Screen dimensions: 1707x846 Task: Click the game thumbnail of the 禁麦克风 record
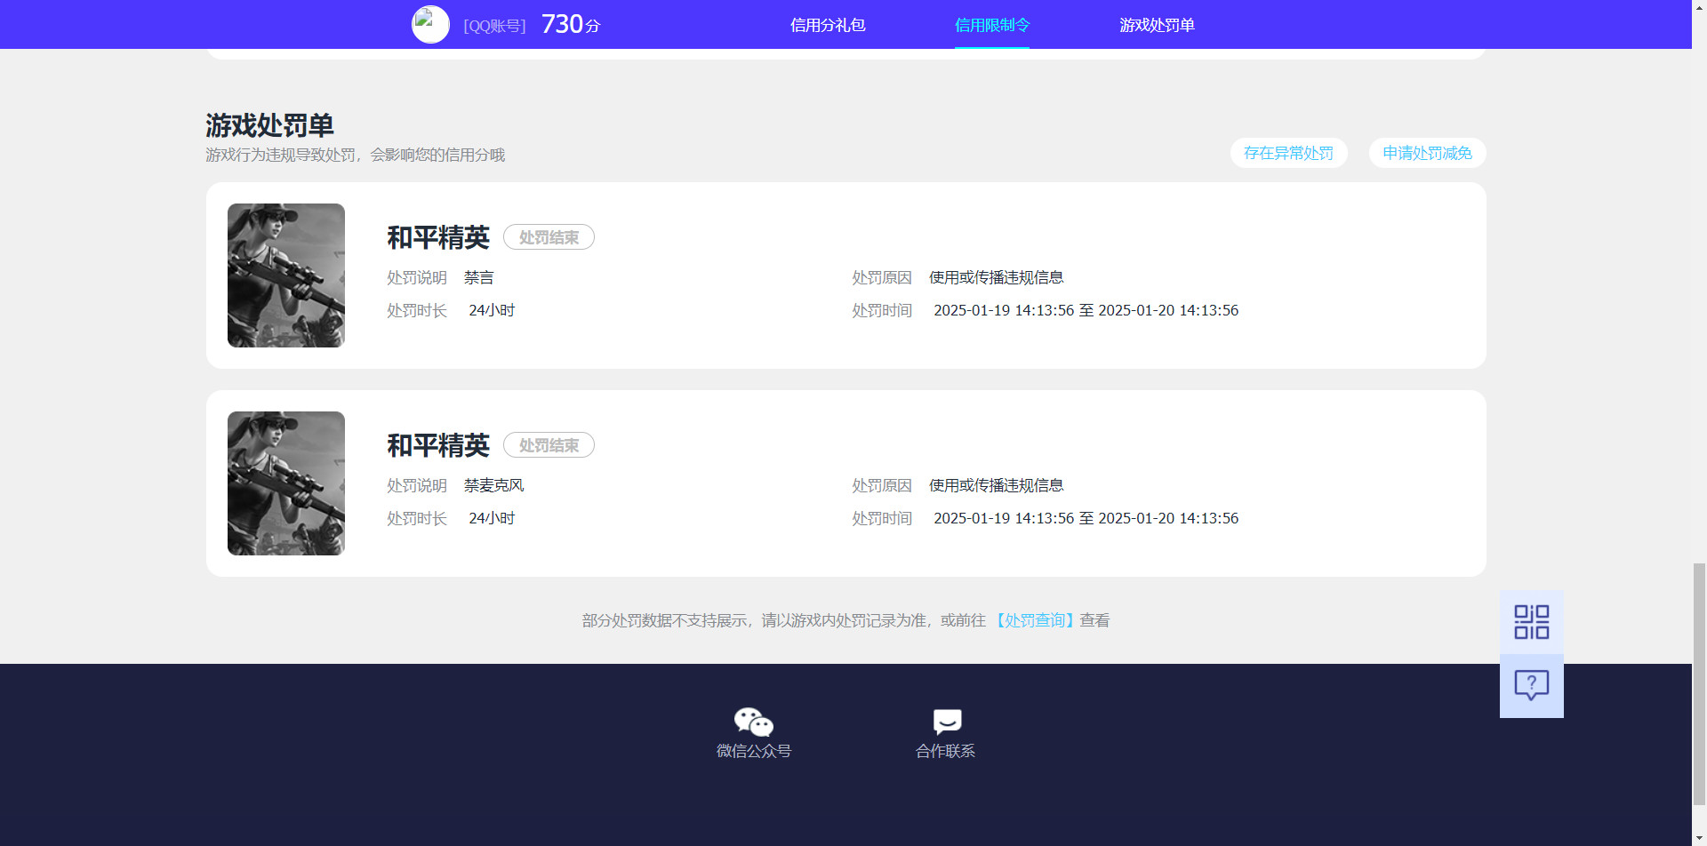(x=286, y=483)
